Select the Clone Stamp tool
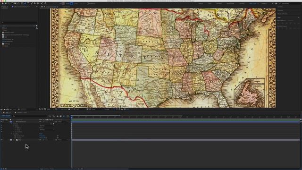The width and height of the screenshot is (302, 170). click(34, 3)
